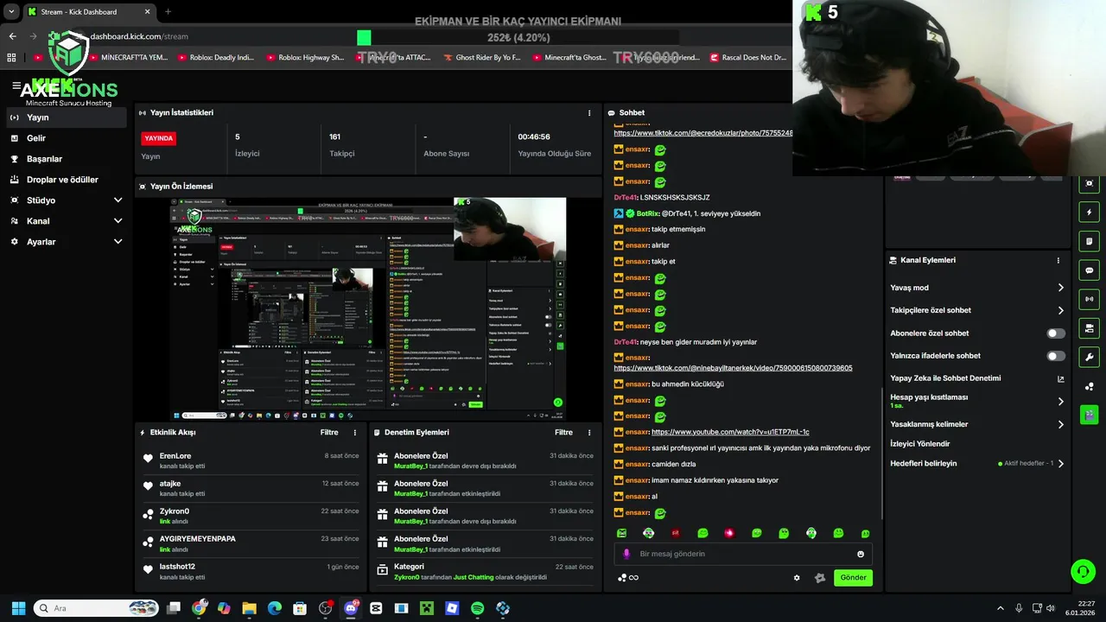The image size is (1106, 622).
Task: Open Etkinlik Akışı Filtre
Action: (329, 432)
